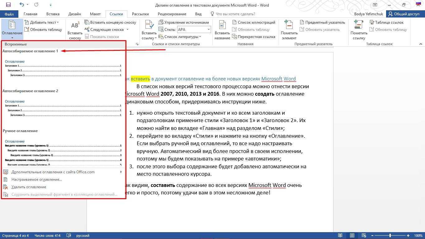
Task: Choose Настраиваемое оглавление menu entry
Action: (x=37, y=179)
